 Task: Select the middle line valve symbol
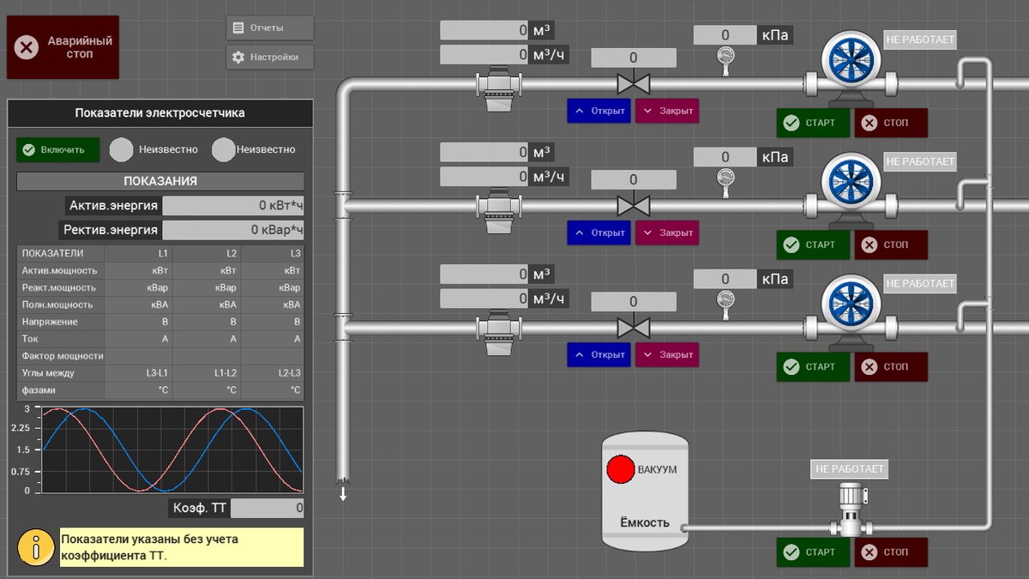[x=634, y=206]
